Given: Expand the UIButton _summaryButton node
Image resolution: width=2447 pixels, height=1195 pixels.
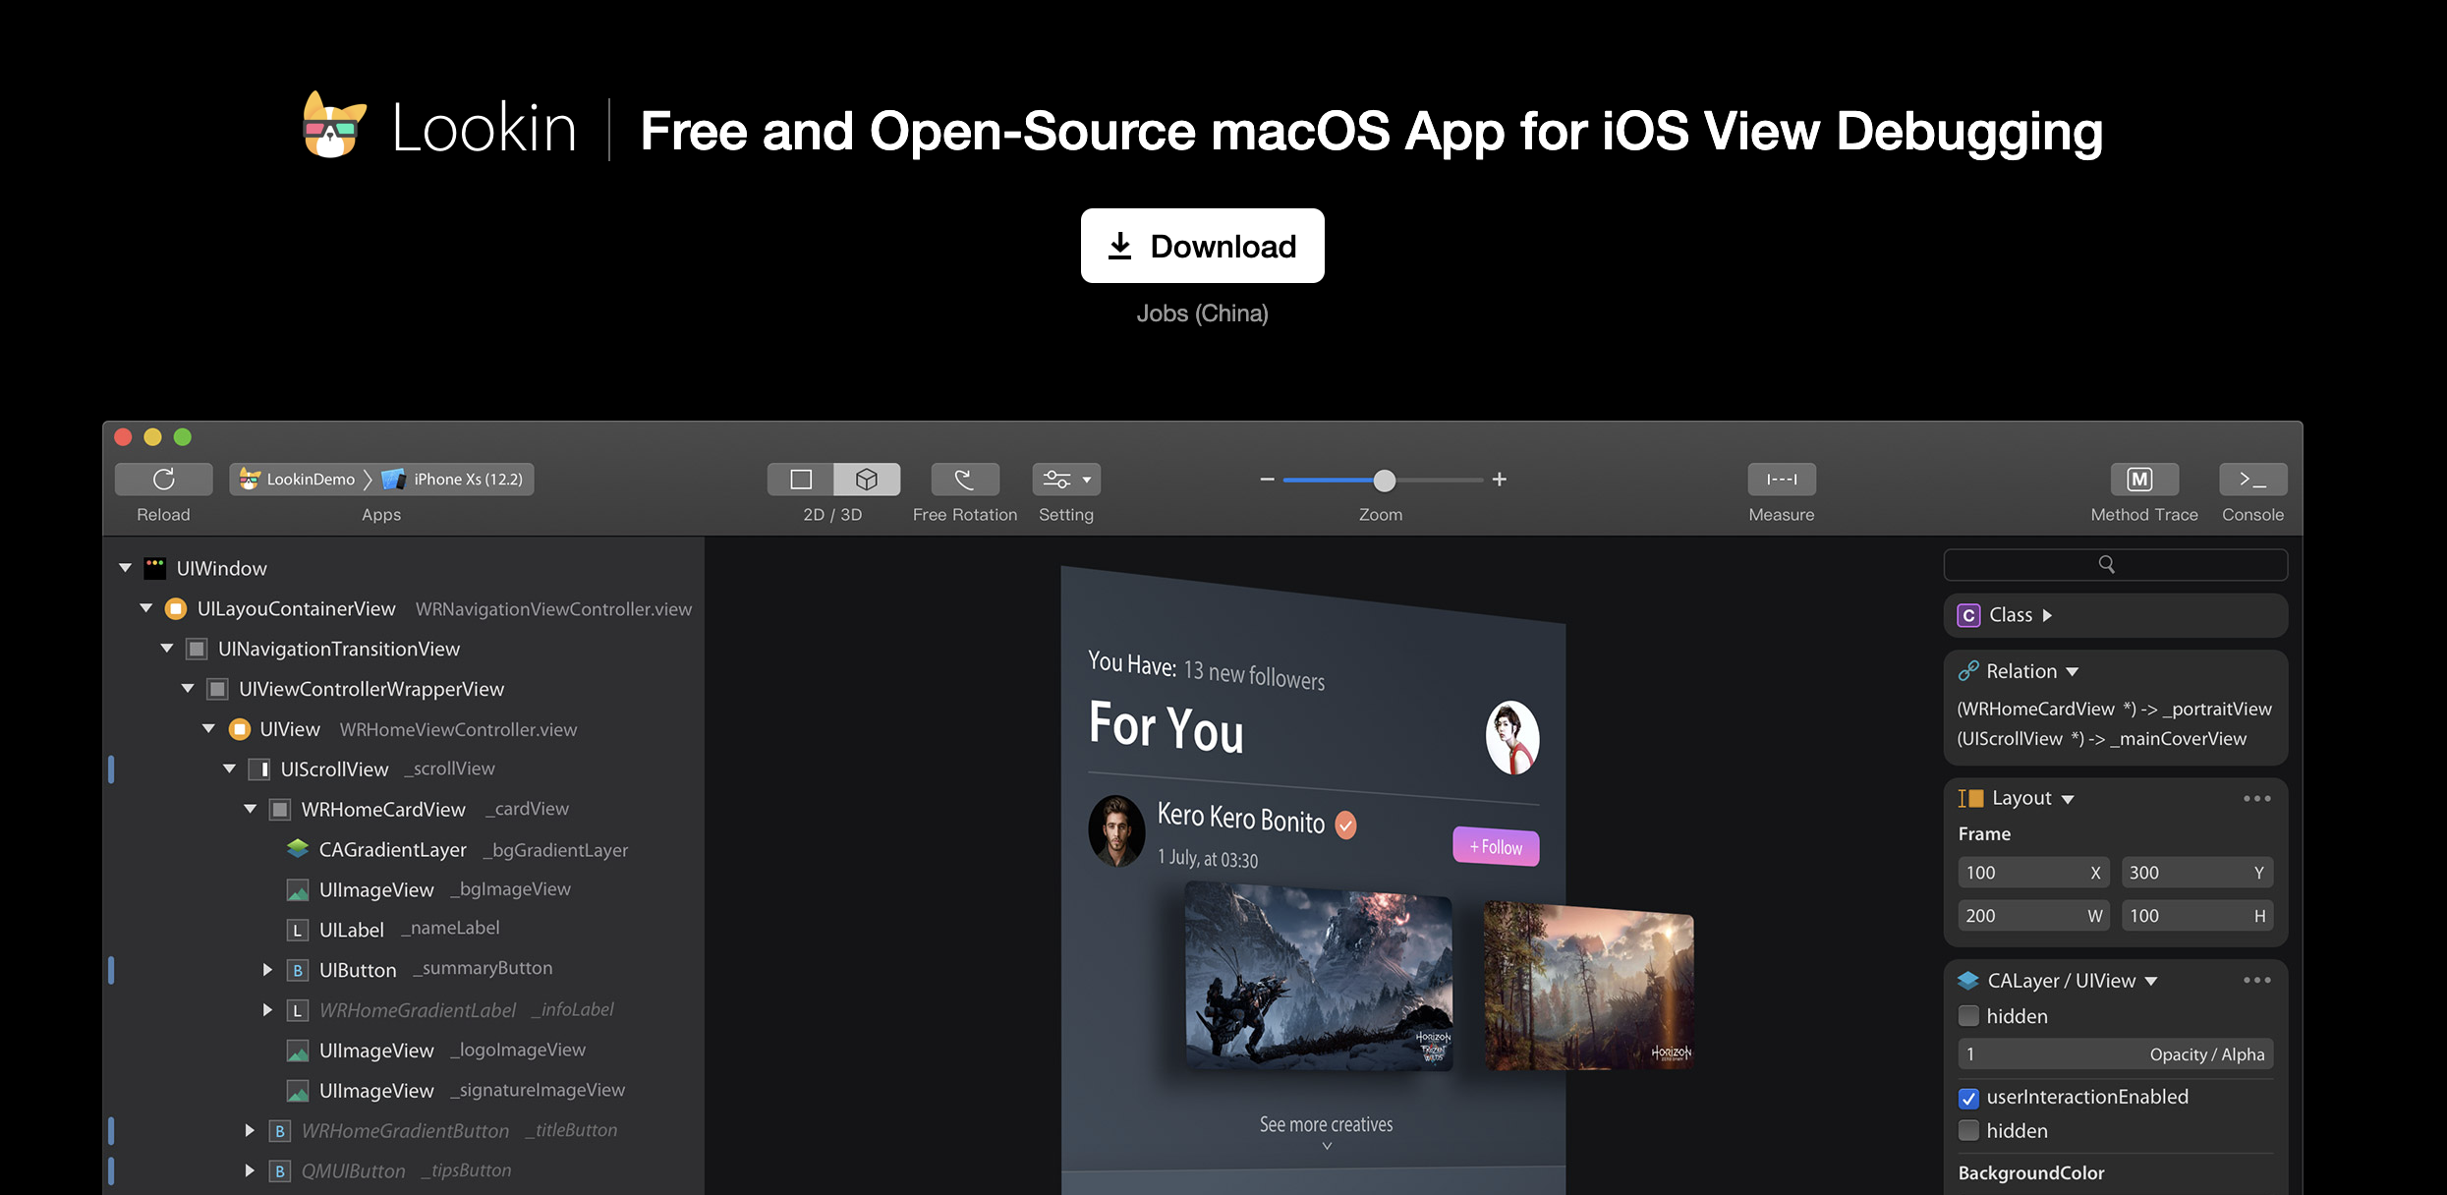Looking at the screenshot, I should [267, 970].
